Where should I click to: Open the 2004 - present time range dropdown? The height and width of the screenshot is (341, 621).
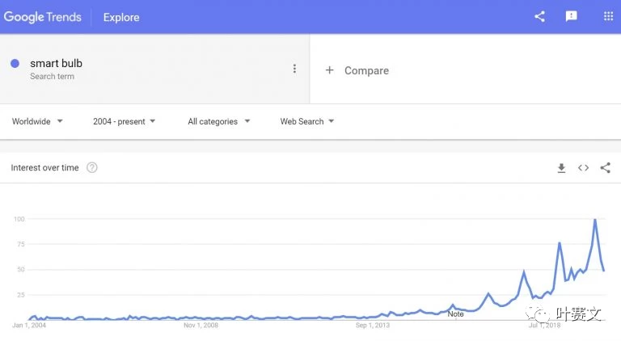coord(125,121)
